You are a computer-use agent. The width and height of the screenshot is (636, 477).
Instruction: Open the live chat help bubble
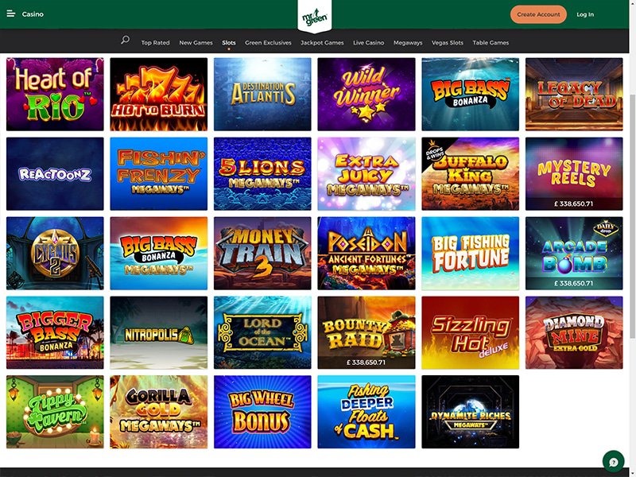(613, 462)
